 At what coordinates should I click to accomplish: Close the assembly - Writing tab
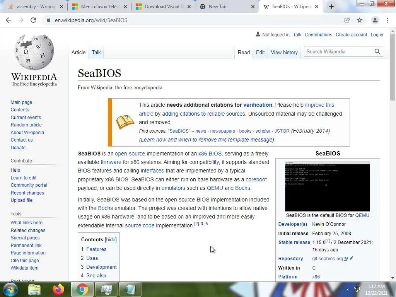click(x=61, y=7)
